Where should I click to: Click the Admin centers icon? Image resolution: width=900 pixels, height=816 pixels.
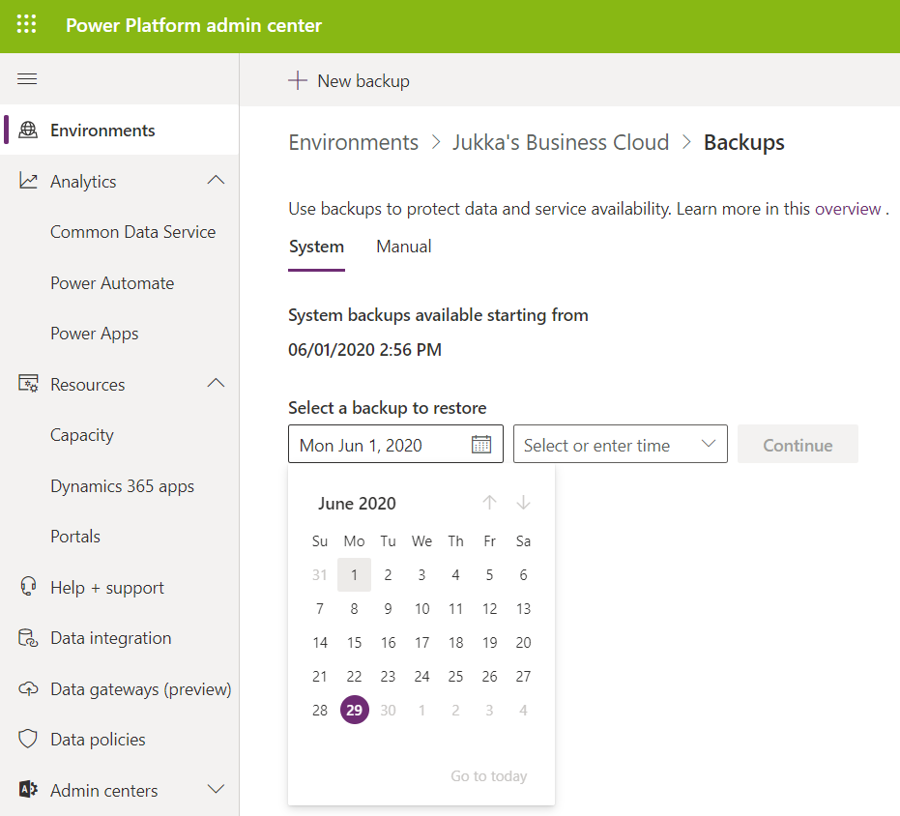coord(28,790)
